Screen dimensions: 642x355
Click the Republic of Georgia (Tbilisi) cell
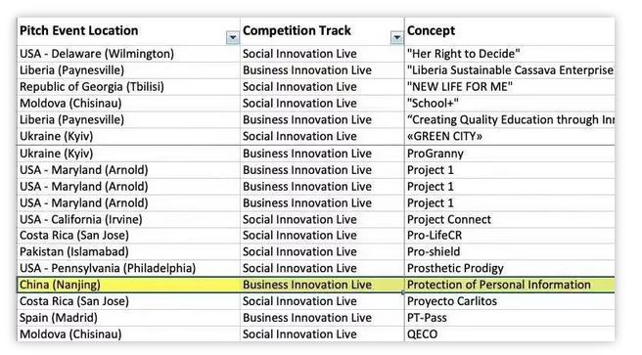pyautogui.click(x=128, y=87)
